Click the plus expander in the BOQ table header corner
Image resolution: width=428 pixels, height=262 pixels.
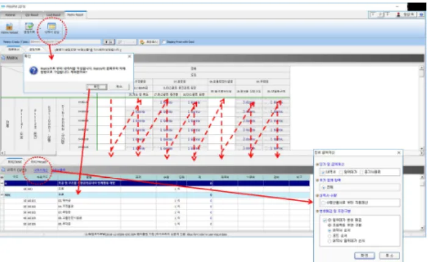coord(2,177)
